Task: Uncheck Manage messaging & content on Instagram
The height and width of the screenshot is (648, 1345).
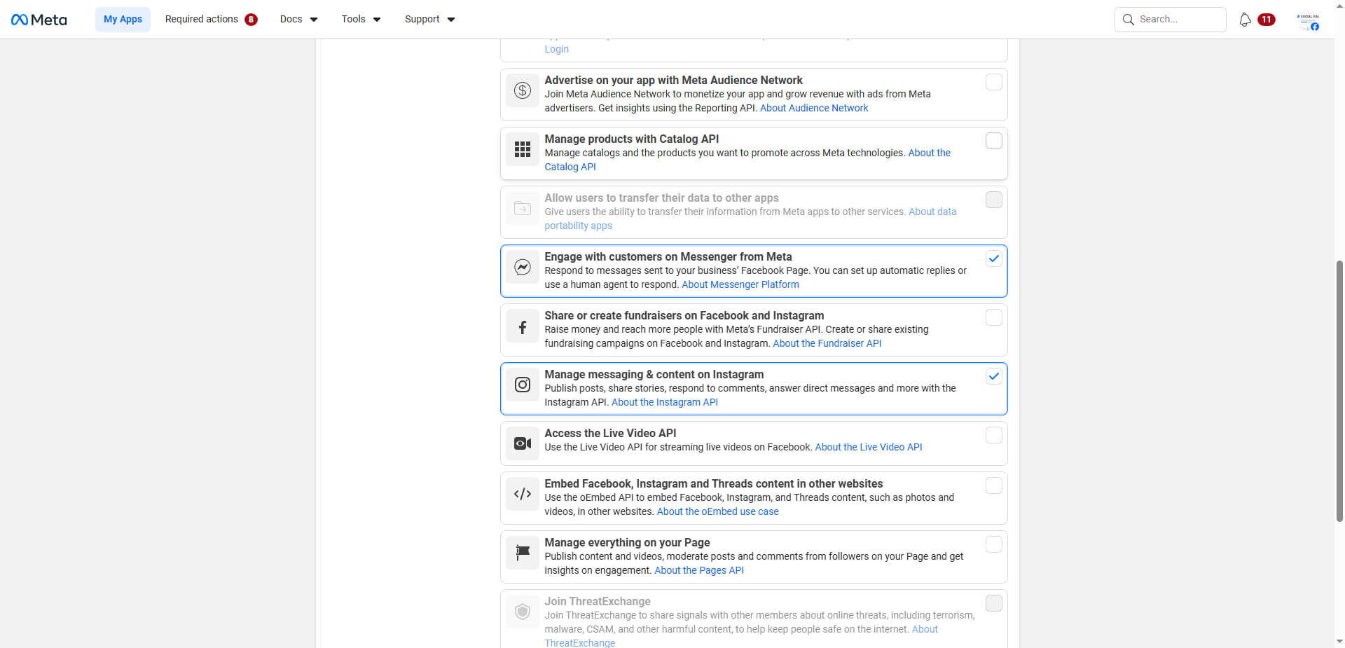Action: (x=993, y=376)
